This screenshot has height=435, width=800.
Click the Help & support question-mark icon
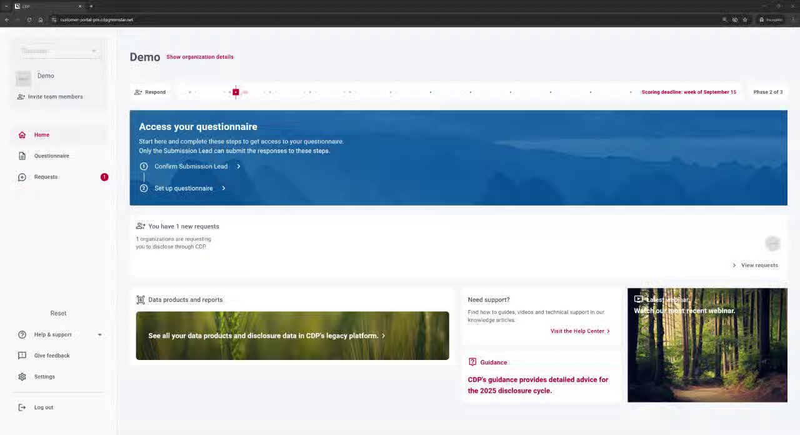[x=22, y=335]
